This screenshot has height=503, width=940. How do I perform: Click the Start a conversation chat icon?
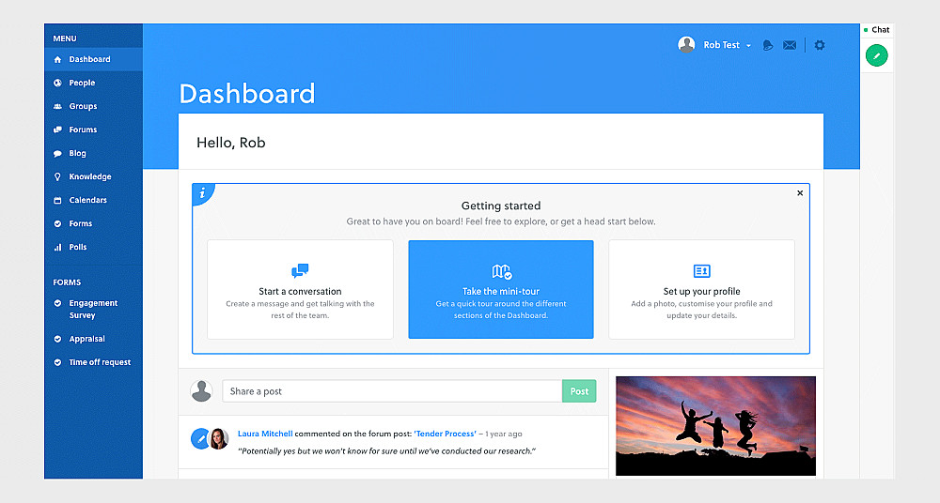coord(300,270)
